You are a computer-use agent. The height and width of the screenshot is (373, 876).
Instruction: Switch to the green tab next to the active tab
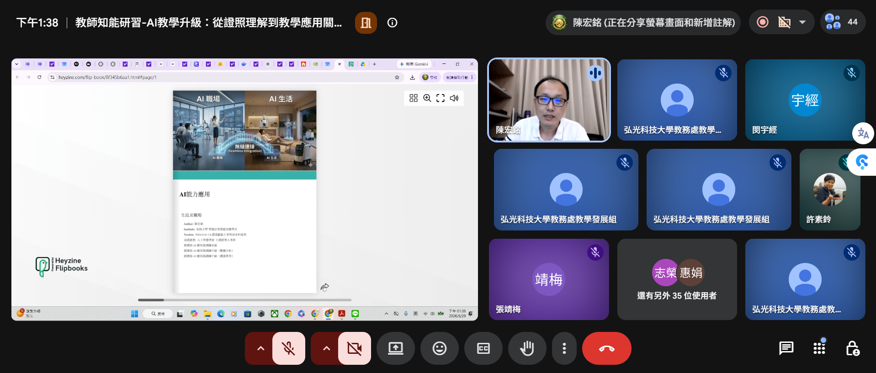351,64
